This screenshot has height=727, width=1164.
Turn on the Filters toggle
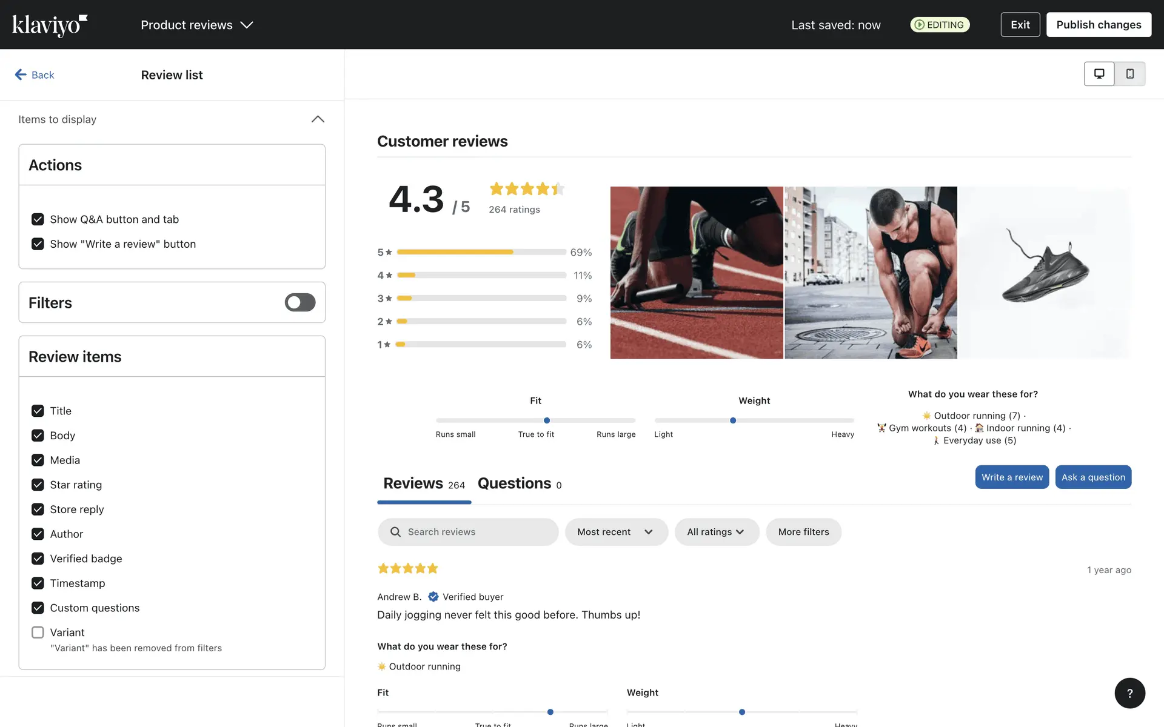[x=300, y=302]
